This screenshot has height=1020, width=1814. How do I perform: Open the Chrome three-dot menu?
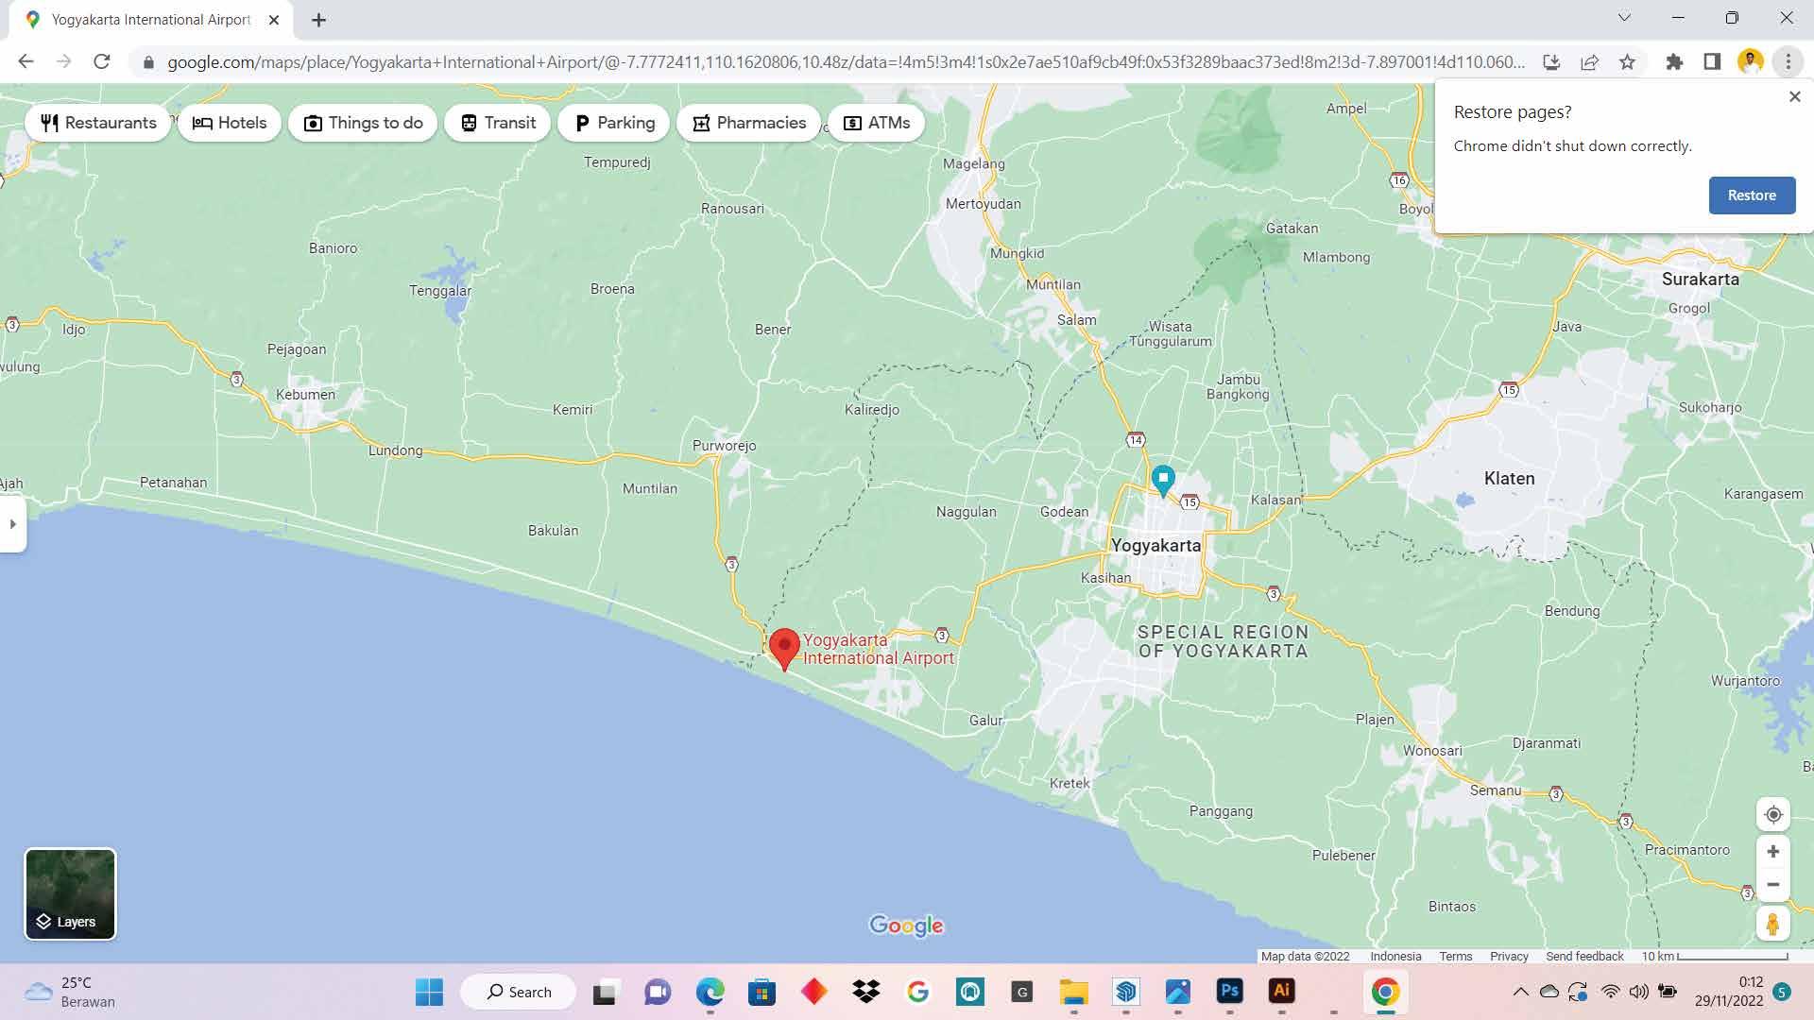1788,62
